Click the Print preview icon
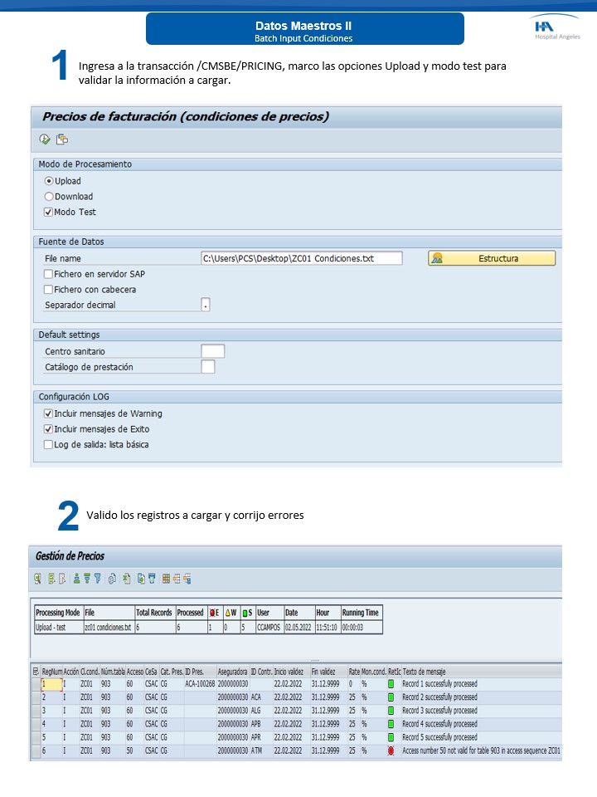 [112, 579]
